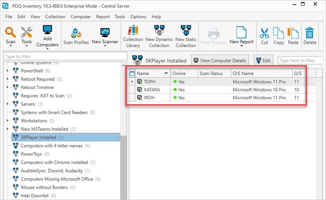Click the TOPH computer icon
The height and width of the screenshot is (200, 326).
point(140,81)
